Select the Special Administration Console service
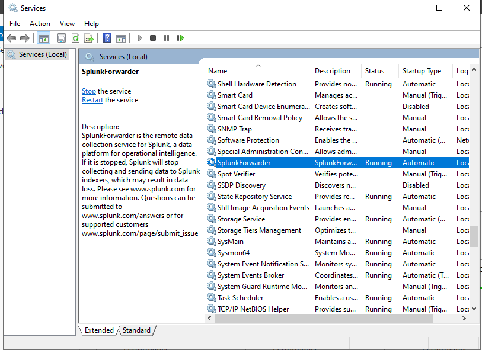482x350 pixels. (337, 152)
